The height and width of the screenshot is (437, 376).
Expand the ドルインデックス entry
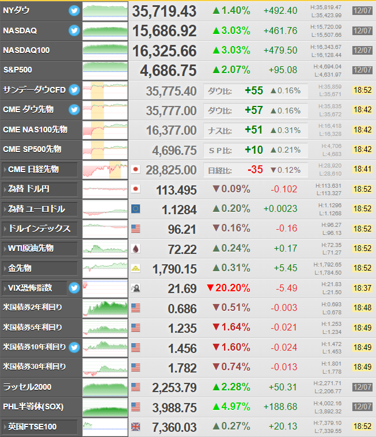click(40, 229)
